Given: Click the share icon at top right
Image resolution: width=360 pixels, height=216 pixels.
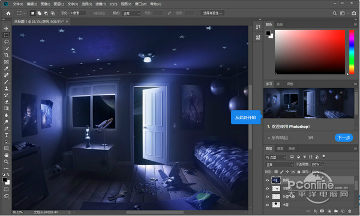Looking at the screenshot, I should tap(354, 13).
